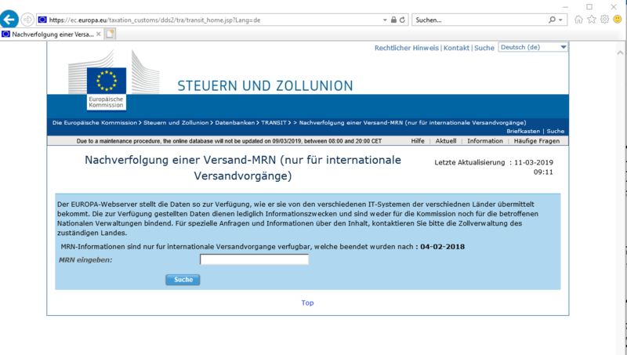Click the maintenance procedure notice text
The width and height of the screenshot is (627, 355).
[x=229, y=141]
